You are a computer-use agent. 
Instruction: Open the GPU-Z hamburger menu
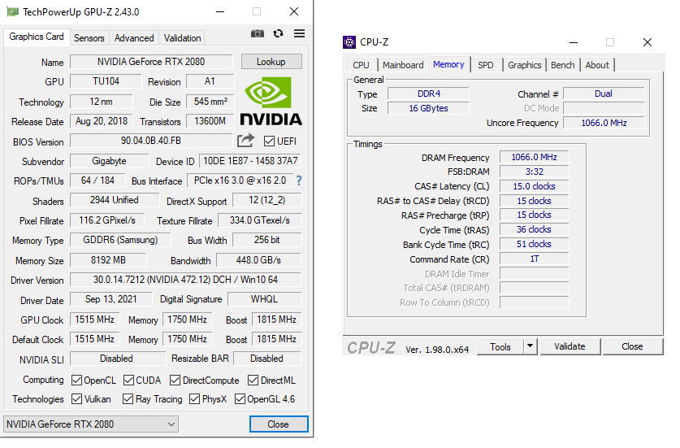[299, 33]
